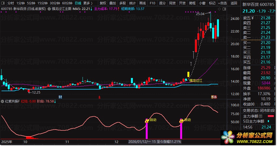Click the cyan bar next to 5日主力净额

tap(268, 121)
